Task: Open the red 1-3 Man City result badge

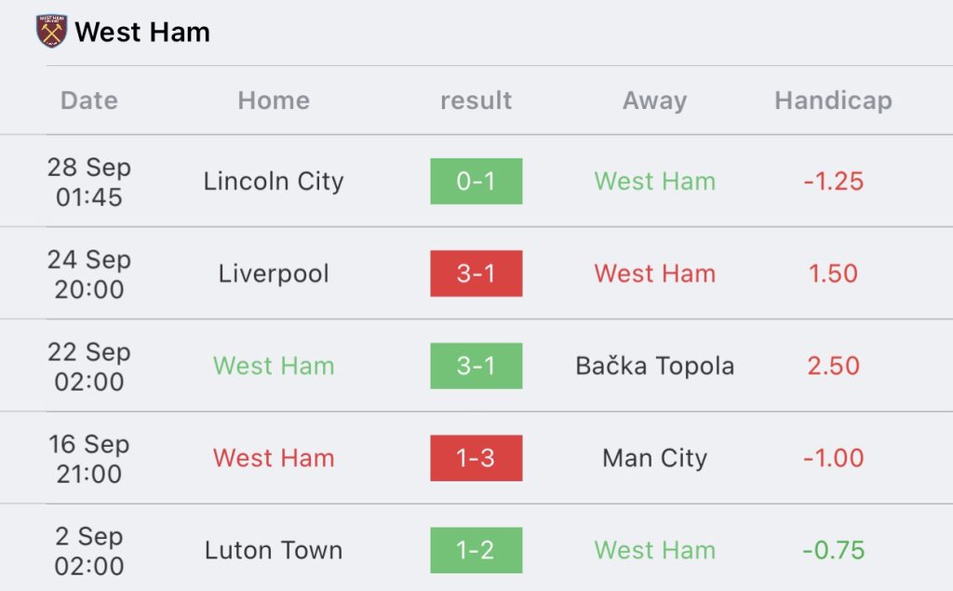Action: pos(476,458)
